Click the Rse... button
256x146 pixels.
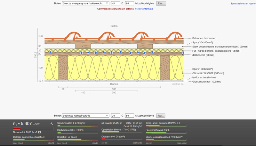click(x=161, y=4)
